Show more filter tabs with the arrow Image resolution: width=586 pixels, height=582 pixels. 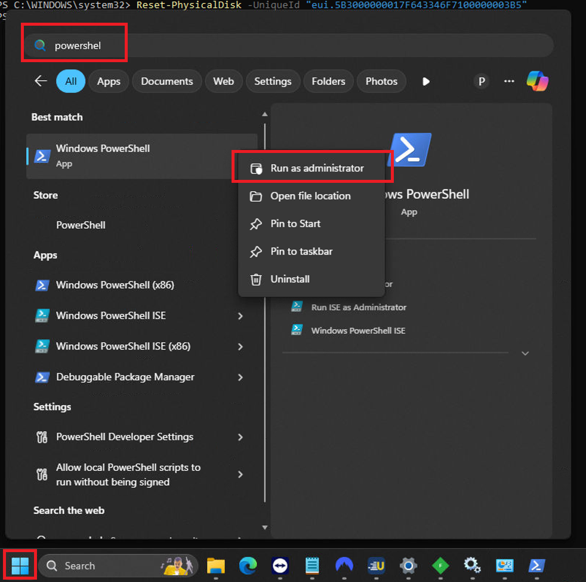tap(425, 81)
